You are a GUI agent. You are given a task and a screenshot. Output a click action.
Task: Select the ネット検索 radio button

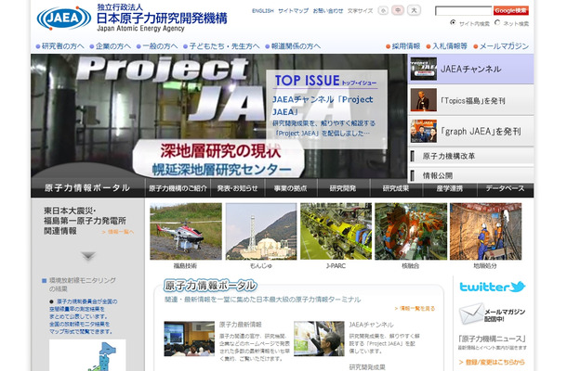pos(497,23)
